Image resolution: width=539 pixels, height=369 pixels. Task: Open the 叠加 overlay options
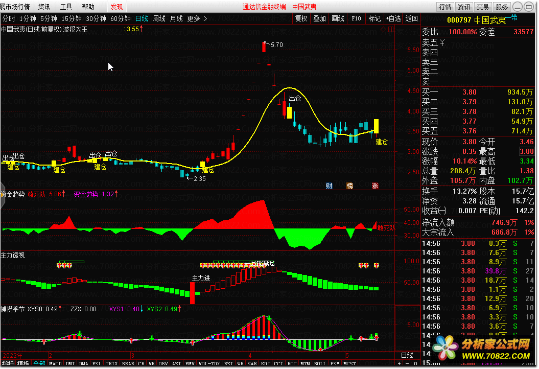tap(319, 18)
